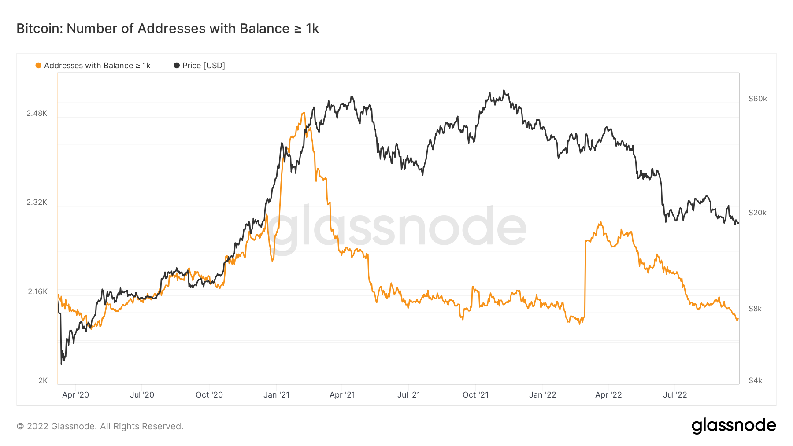The width and height of the screenshot is (793, 446).
Task: Select the Oct '21 x-axis label
Action: point(475,395)
